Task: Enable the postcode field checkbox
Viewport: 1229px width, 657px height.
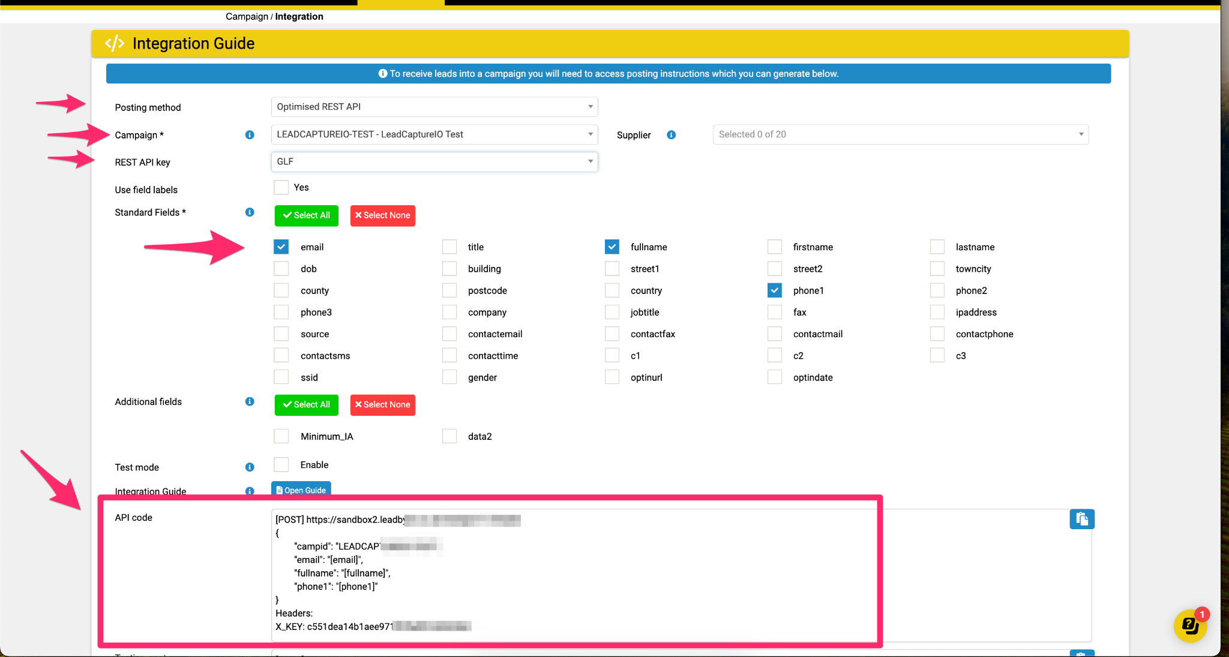Action: [x=449, y=290]
